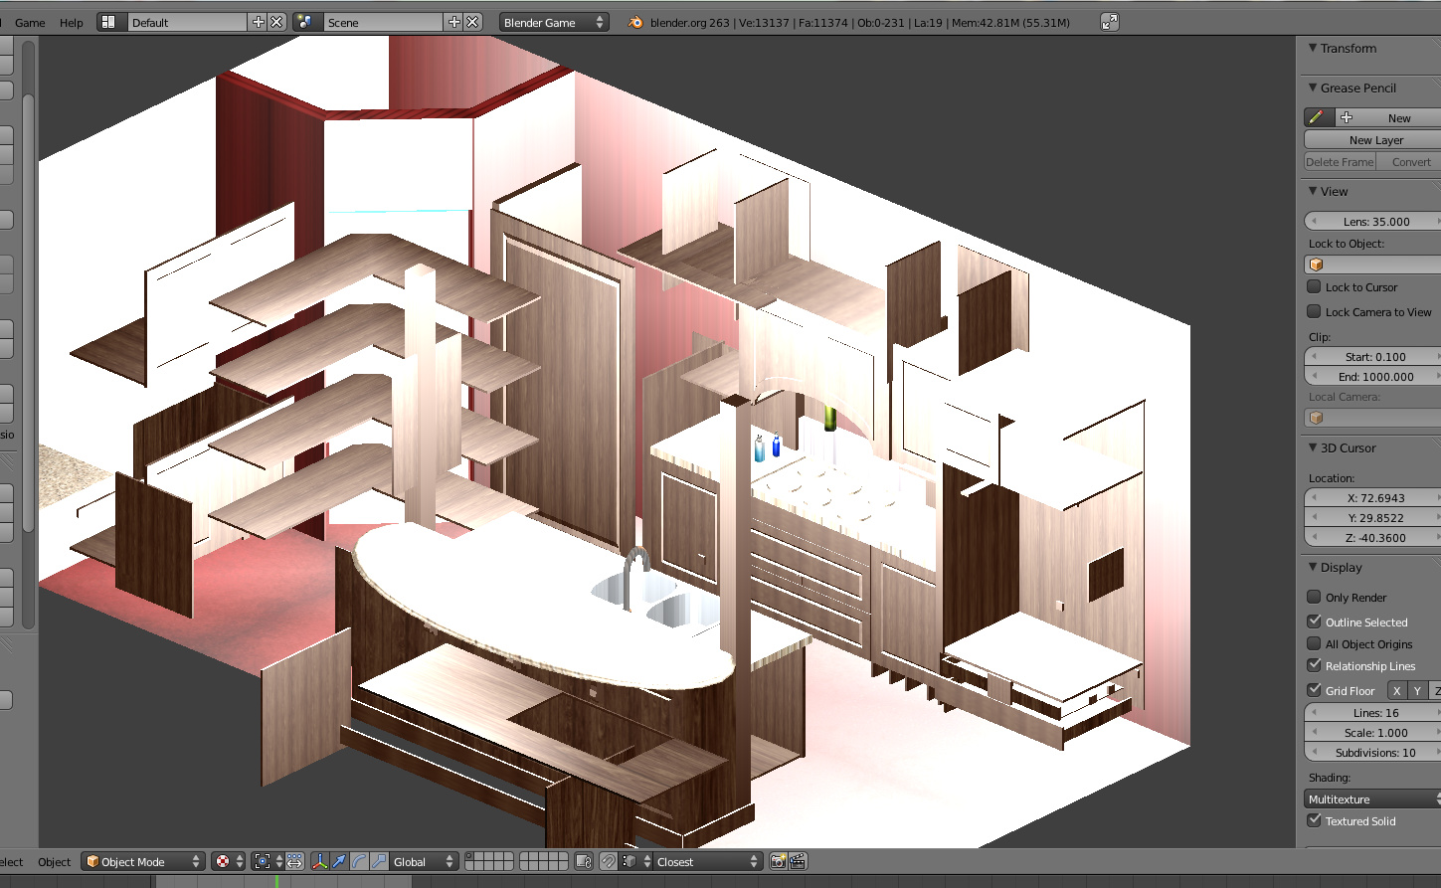Add a new scene with the plus icon
Image resolution: width=1441 pixels, height=888 pixels.
(x=454, y=22)
